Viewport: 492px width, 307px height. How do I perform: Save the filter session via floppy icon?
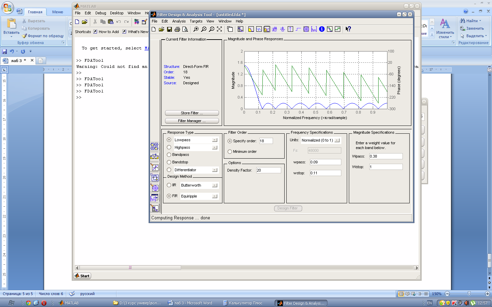[x=169, y=29]
